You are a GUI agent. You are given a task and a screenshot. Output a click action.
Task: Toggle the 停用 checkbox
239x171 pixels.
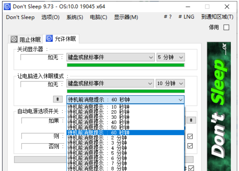[x=226, y=27]
